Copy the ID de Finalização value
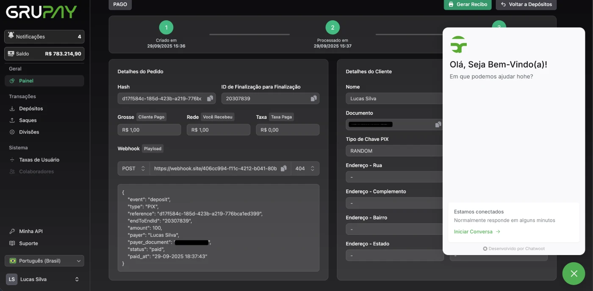Image resolution: width=593 pixels, height=291 pixels. pos(313,99)
